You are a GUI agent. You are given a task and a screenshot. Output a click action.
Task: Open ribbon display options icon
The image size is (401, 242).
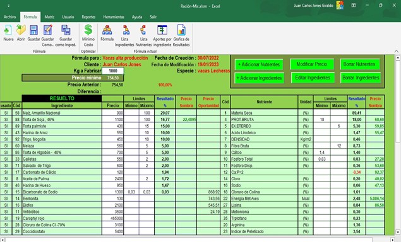click(354, 5)
